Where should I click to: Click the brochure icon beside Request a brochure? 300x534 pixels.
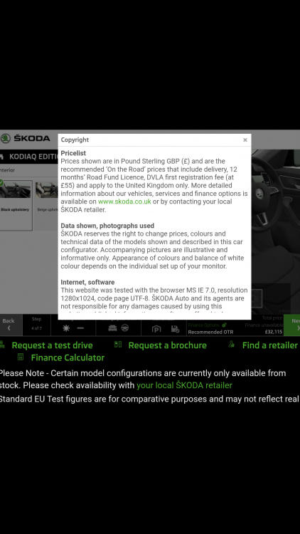[118, 345]
